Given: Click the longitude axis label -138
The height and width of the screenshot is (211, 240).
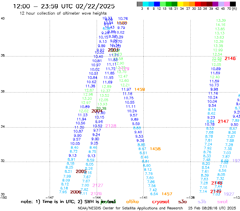Looking at the screenshot, I should 190,198.
